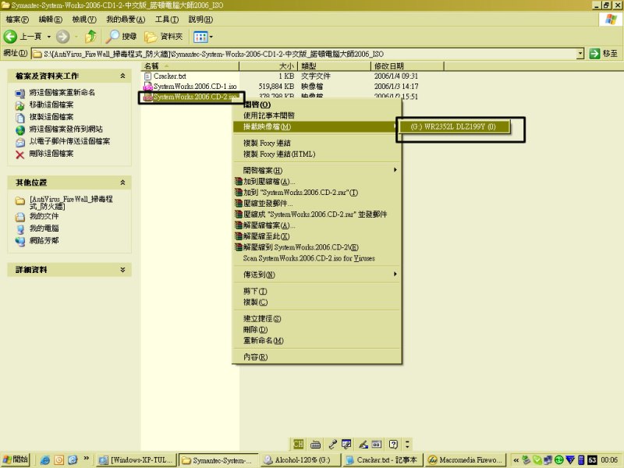This screenshot has width=624, height=468.
Task: Click the Start (開始) button
Action: [16, 459]
